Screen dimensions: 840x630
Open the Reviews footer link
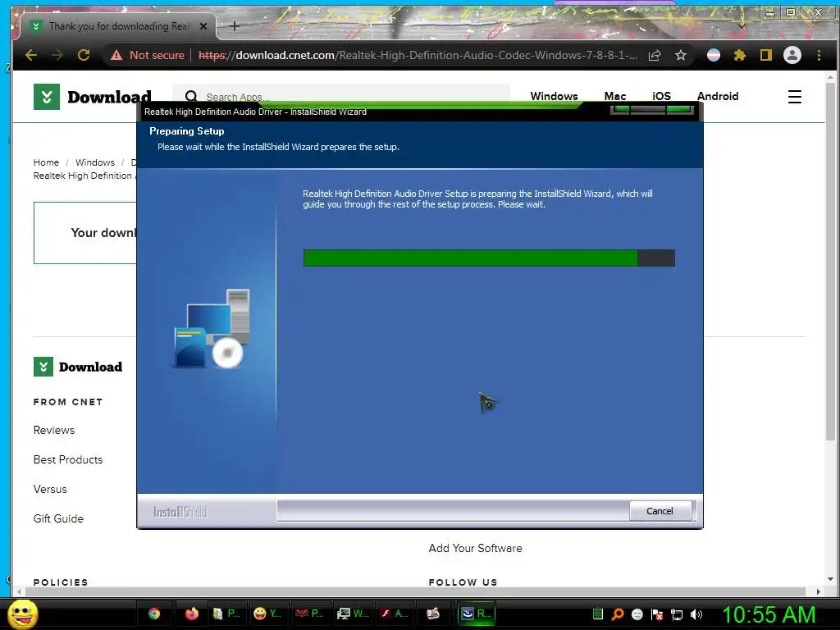[54, 430]
